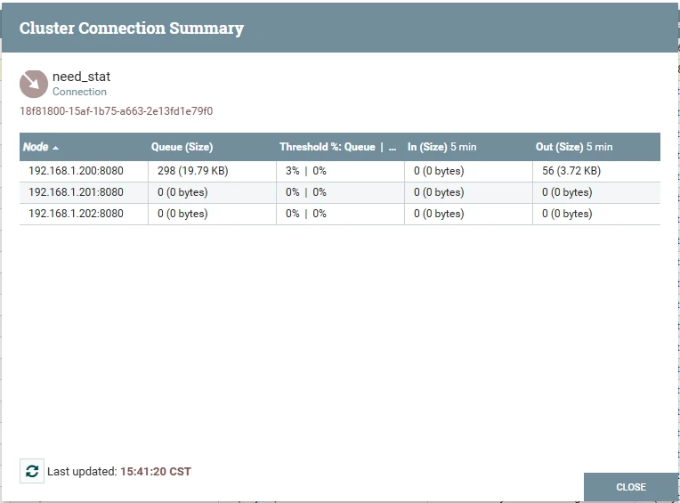This screenshot has width=680, height=503.
Task: Click the Node column sort arrow
Action: point(55,148)
